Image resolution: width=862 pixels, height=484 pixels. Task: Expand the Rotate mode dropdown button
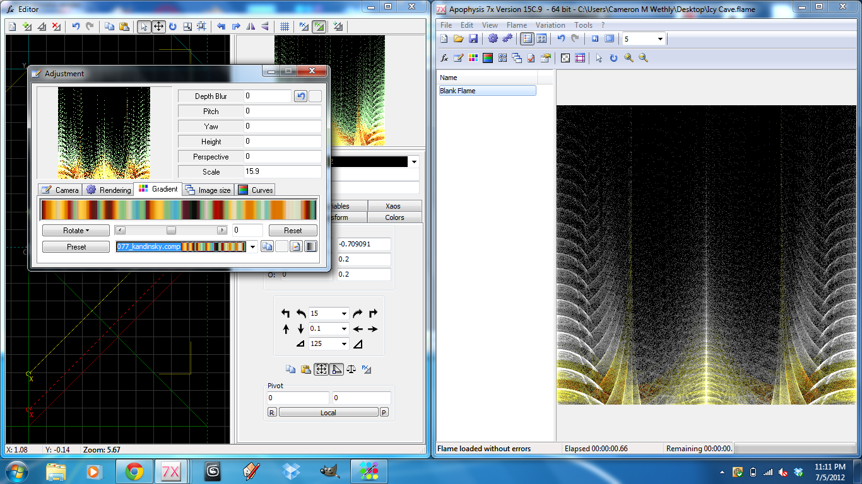[76, 231]
